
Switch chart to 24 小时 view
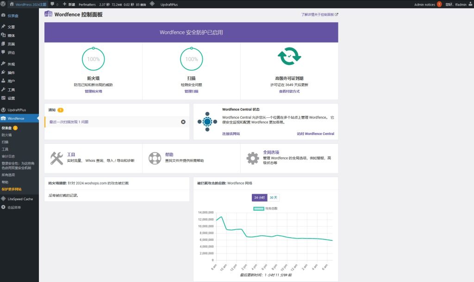(259, 197)
